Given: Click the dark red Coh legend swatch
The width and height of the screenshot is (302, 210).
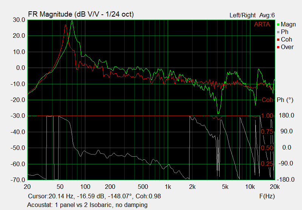Looking at the screenshot, I should click(278, 40).
